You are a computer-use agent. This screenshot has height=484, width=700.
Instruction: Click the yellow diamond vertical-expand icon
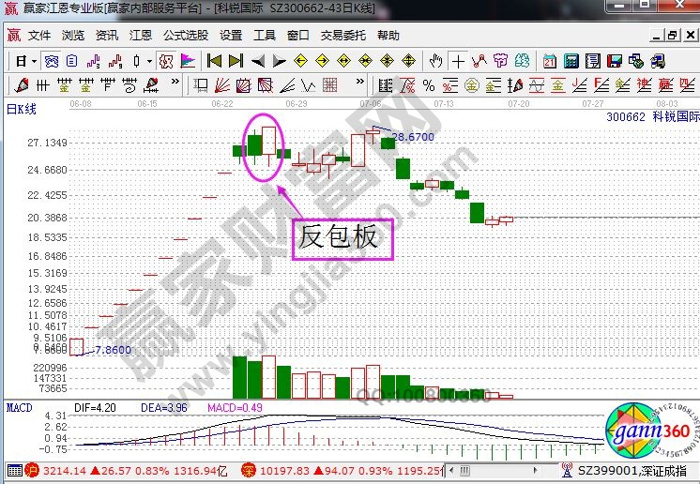click(409, 61)
